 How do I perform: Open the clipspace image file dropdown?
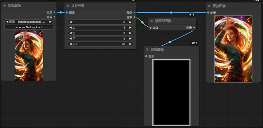29,22
